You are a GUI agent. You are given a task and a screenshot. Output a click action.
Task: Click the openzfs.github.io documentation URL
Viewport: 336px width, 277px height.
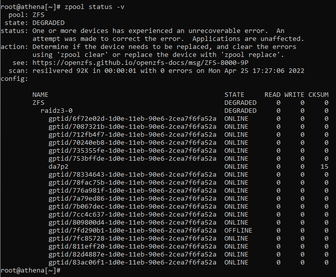tap(140, 63)
